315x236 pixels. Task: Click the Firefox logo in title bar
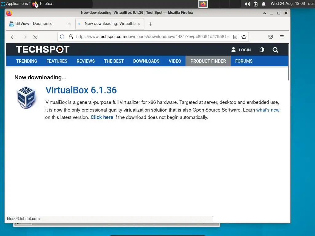(x=9, y=13)
